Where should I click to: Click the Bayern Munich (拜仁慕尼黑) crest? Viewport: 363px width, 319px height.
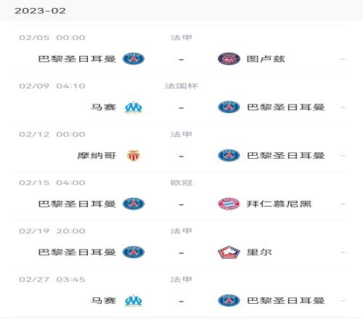(x=229, y=204)
